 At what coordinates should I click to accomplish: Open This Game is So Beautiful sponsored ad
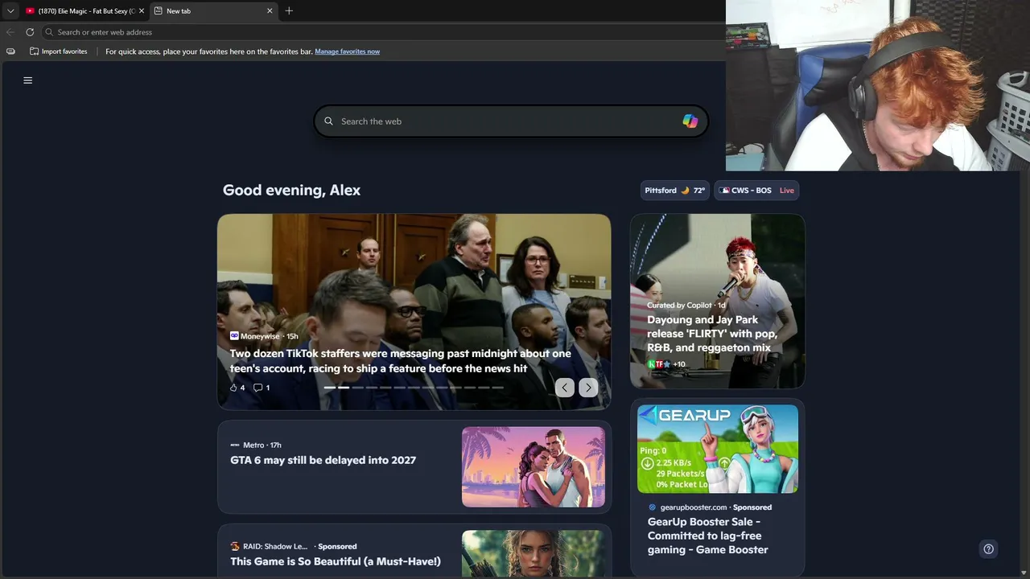pyautogui.click(x=336, y=561)
